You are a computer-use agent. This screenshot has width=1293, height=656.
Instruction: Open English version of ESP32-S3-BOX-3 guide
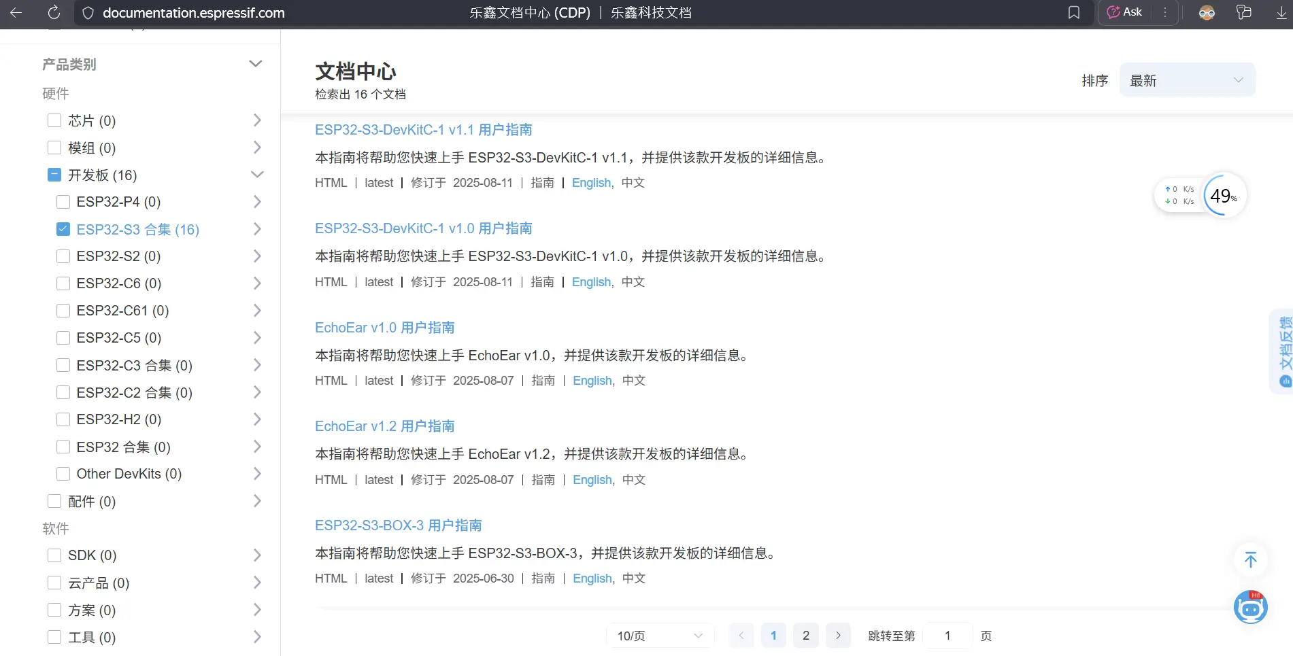(592, 579)
